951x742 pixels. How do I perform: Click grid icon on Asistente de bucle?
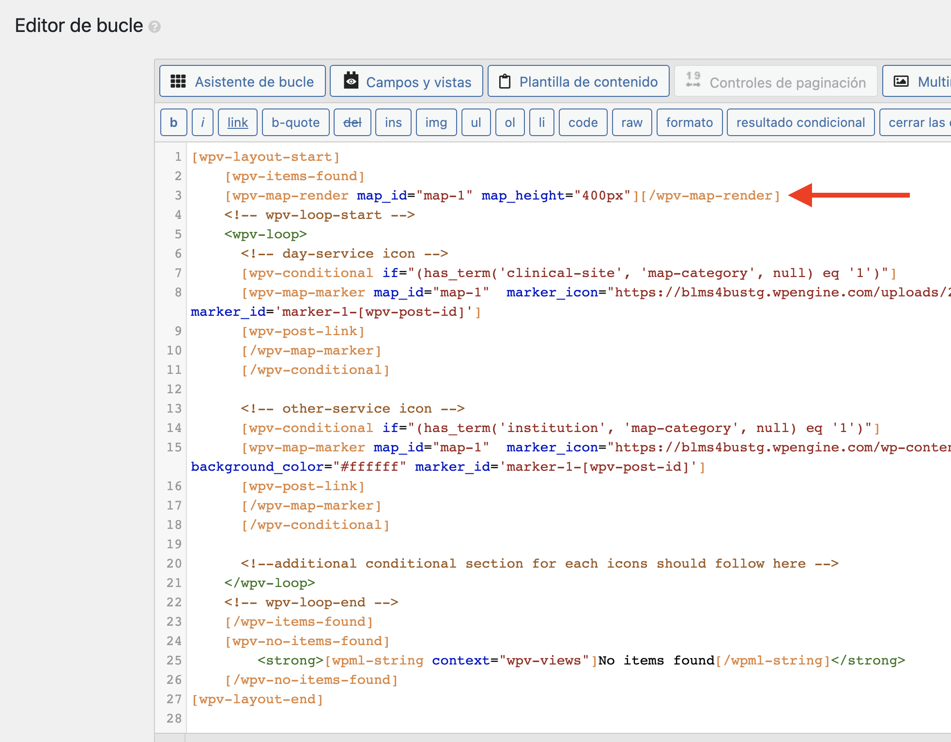pos(178,81)
